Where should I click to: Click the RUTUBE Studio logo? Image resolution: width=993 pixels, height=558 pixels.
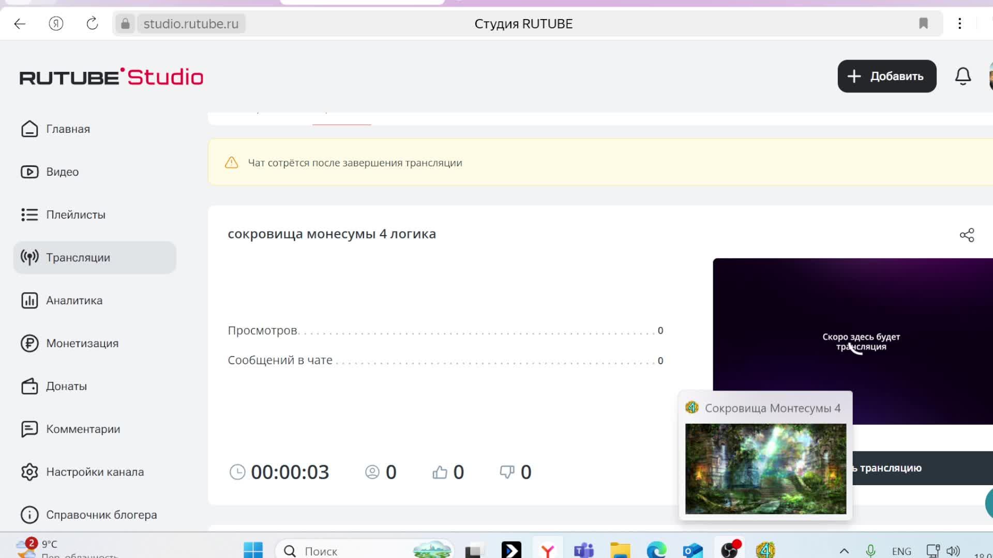click(x=111, y=77)
